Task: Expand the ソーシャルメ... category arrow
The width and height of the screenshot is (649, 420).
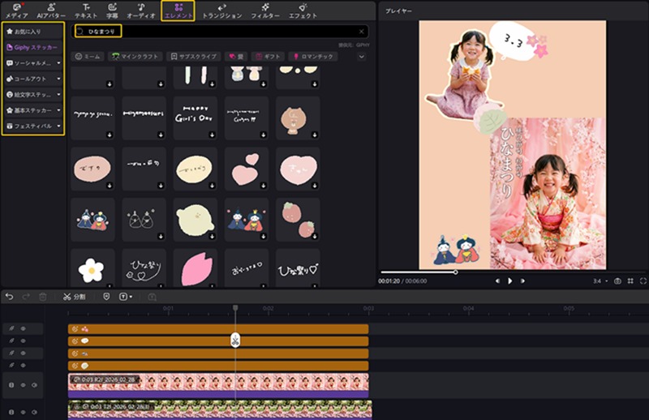Action: [58, 63]
